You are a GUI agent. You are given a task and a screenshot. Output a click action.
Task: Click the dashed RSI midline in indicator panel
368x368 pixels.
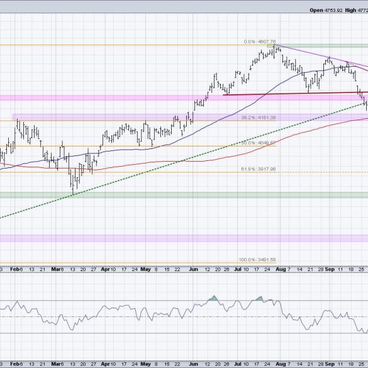(x=184, y=317)
